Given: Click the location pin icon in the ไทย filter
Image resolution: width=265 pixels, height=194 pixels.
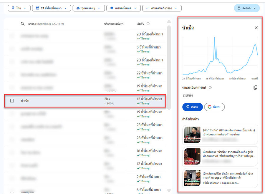Looking at the screenshot, I should click(12, 8).
